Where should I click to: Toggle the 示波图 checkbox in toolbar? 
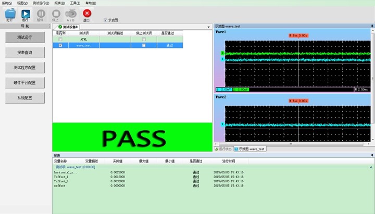coord(106,20)
